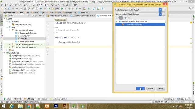This screenshot has width=195, height=109.
Task: Collapse the Gradle Scripts node
Action: [x=4, y=53]
